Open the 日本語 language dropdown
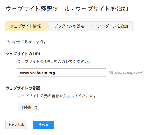This screenshot has height=135, width=149. point(28,107)
